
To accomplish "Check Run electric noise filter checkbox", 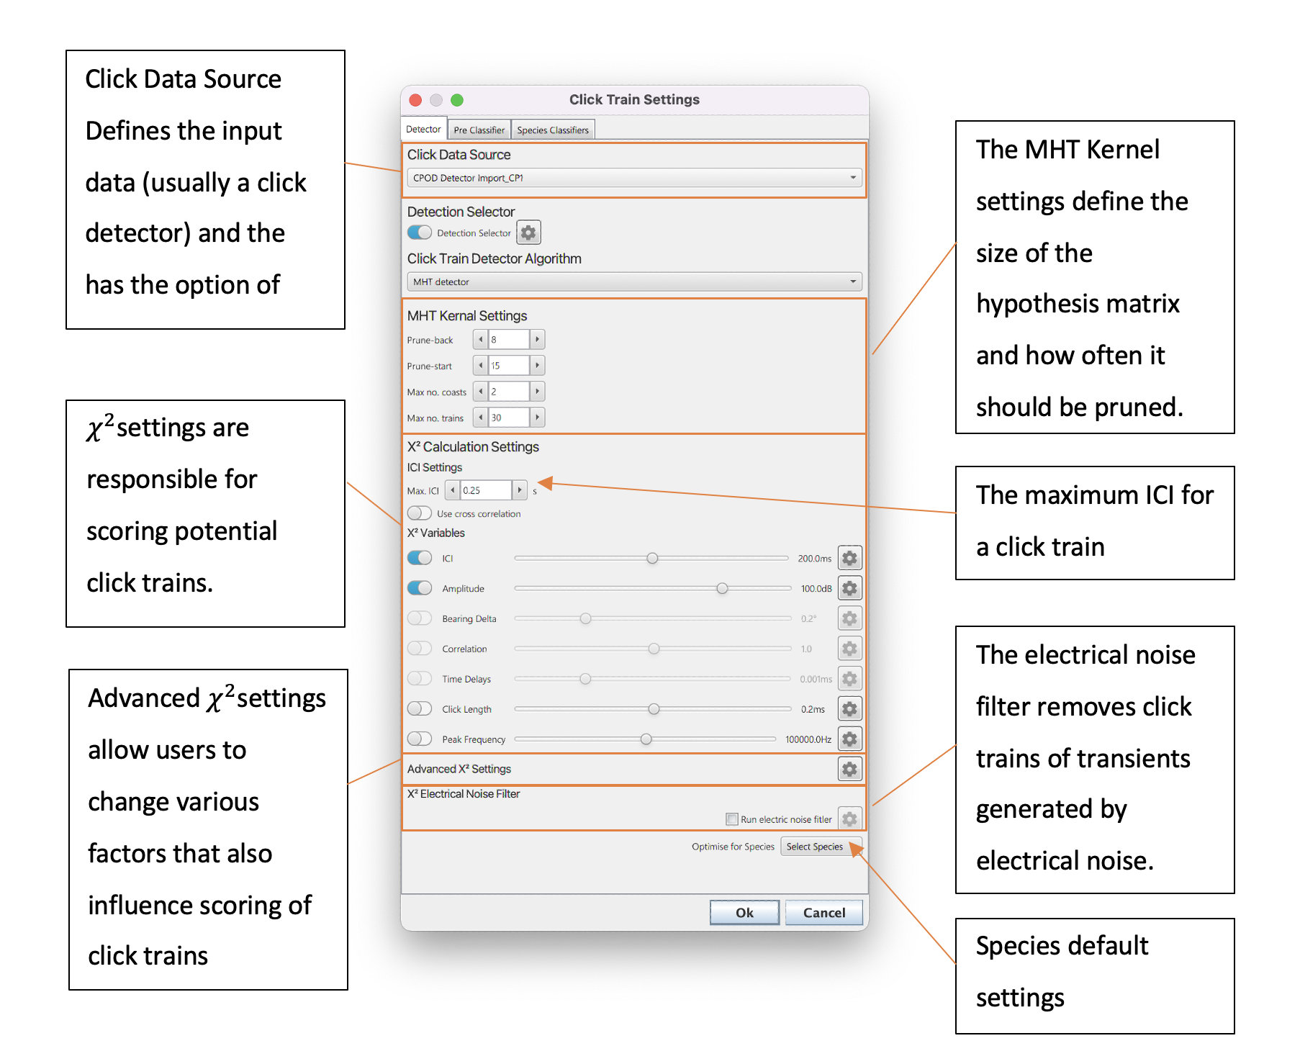I will click(x=732, y=819).
